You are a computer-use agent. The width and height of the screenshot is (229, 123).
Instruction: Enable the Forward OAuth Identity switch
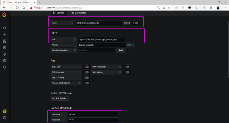(x=86, y=83)
